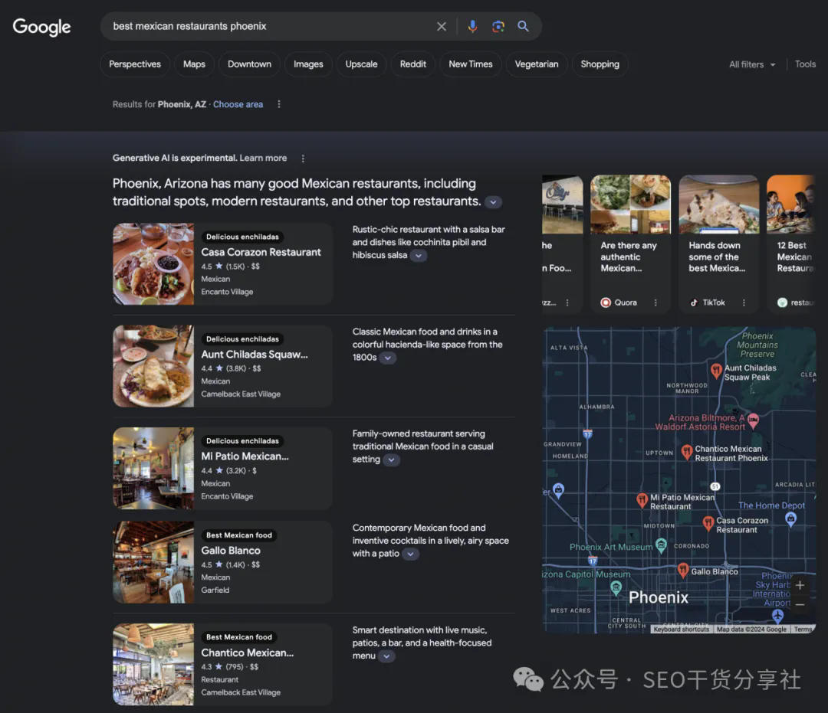The width and height of the screenshot is (828, 713).
Task: Click the Phoenix Art Museum map marker
Action: [661, 545]
